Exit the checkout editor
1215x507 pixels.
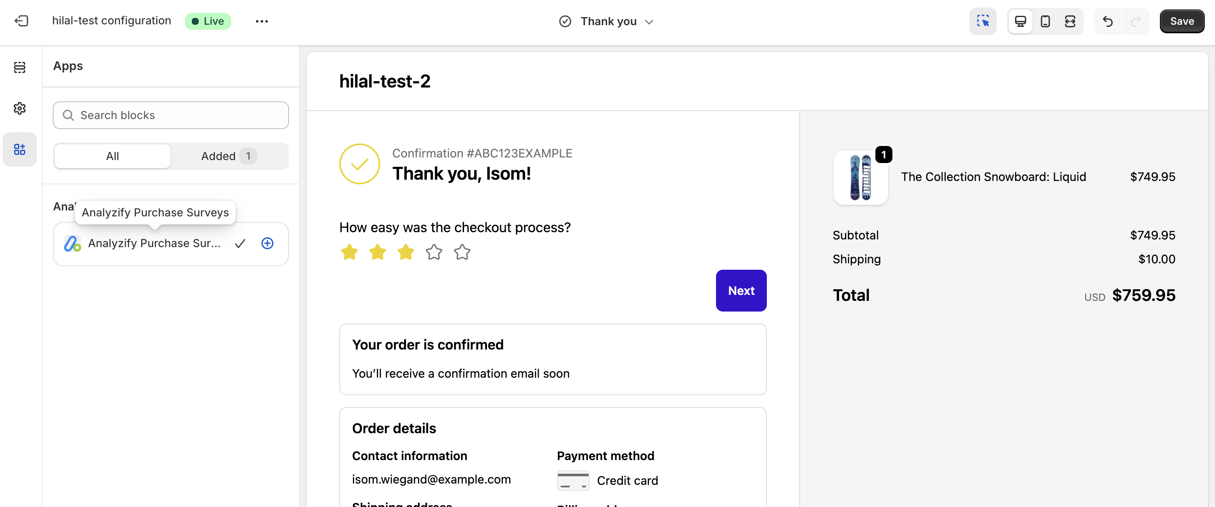click(x=21, y=21)
